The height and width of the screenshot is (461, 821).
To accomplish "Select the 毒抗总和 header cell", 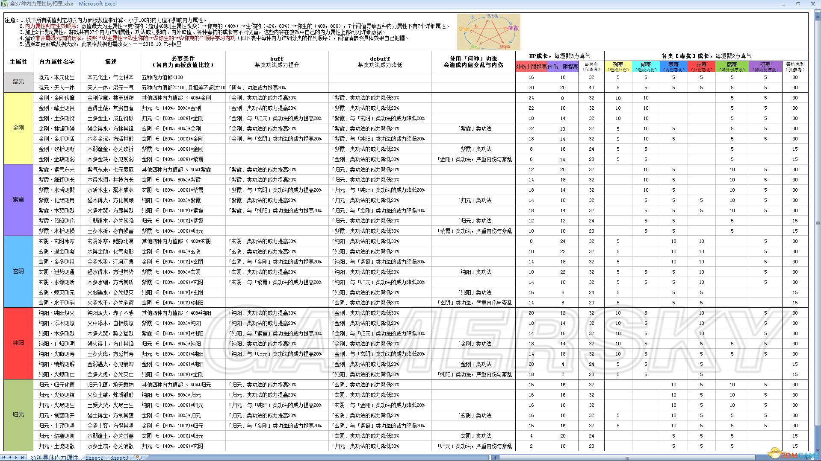I will 795,66.
